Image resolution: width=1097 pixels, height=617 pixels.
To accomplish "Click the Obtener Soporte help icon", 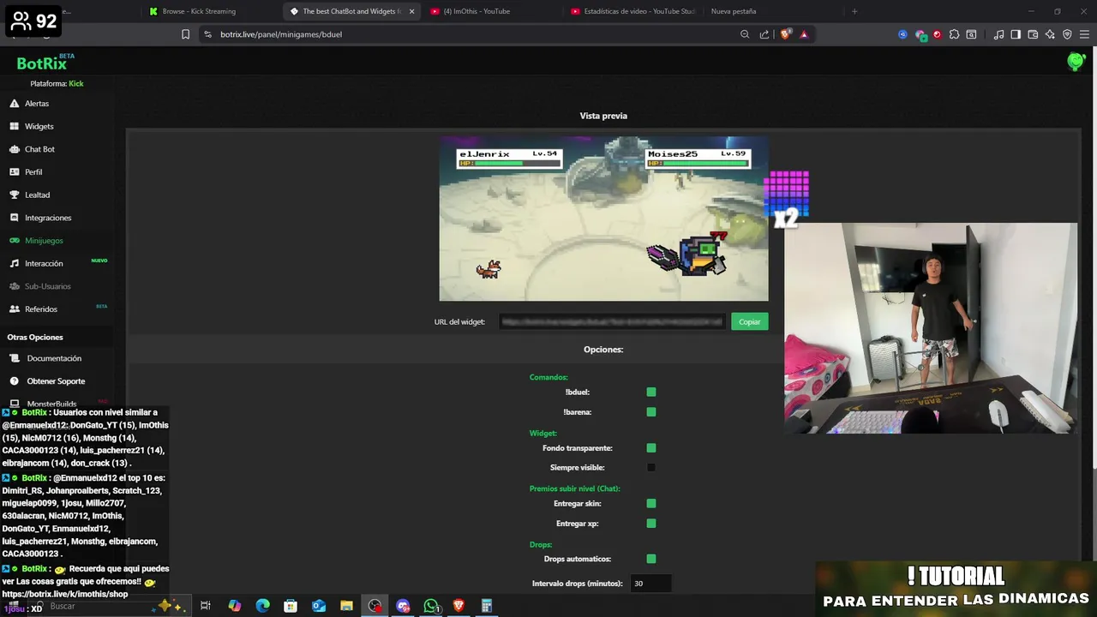I will click(15, 381).
